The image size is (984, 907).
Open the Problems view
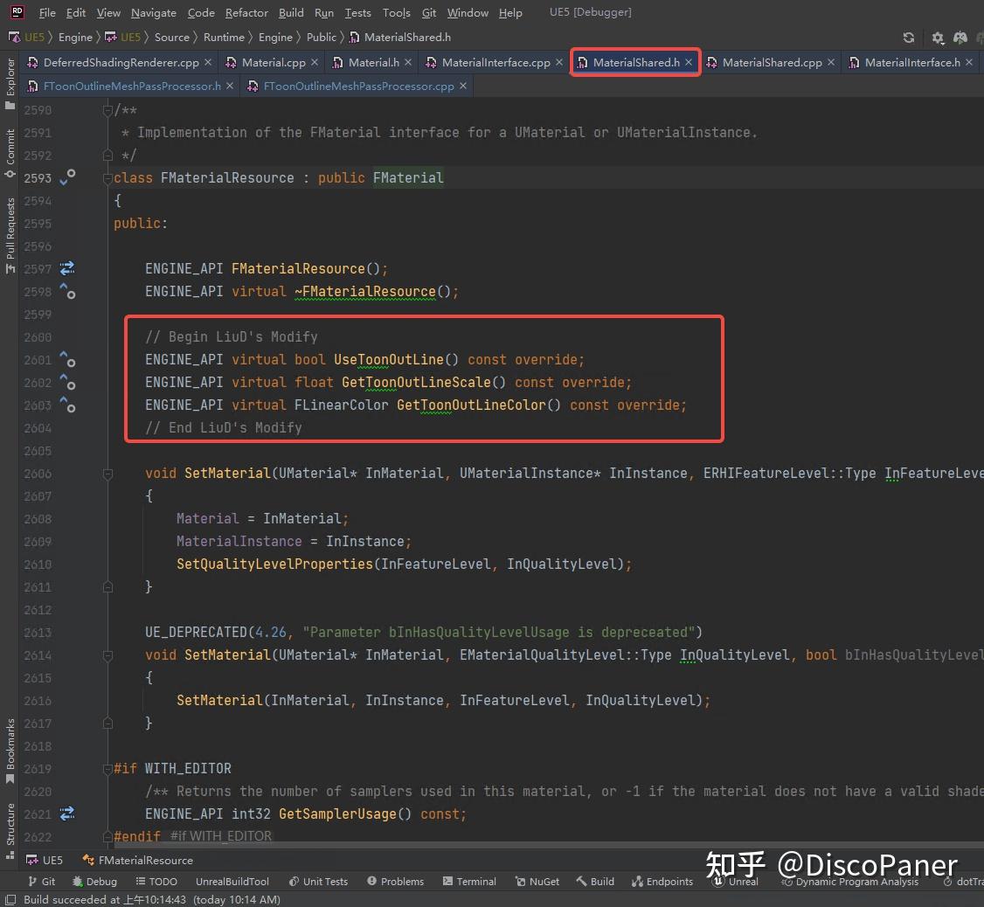tap(395, 881)
